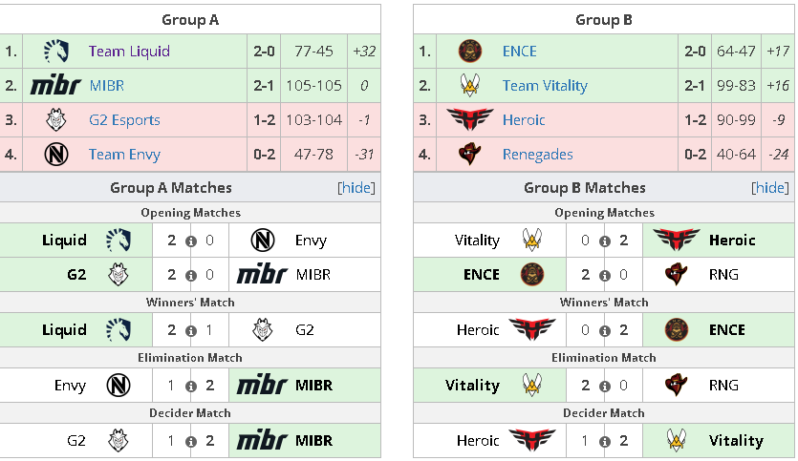
Task: Click the ENCE logo in Group B standings
Action: [469, 52]
